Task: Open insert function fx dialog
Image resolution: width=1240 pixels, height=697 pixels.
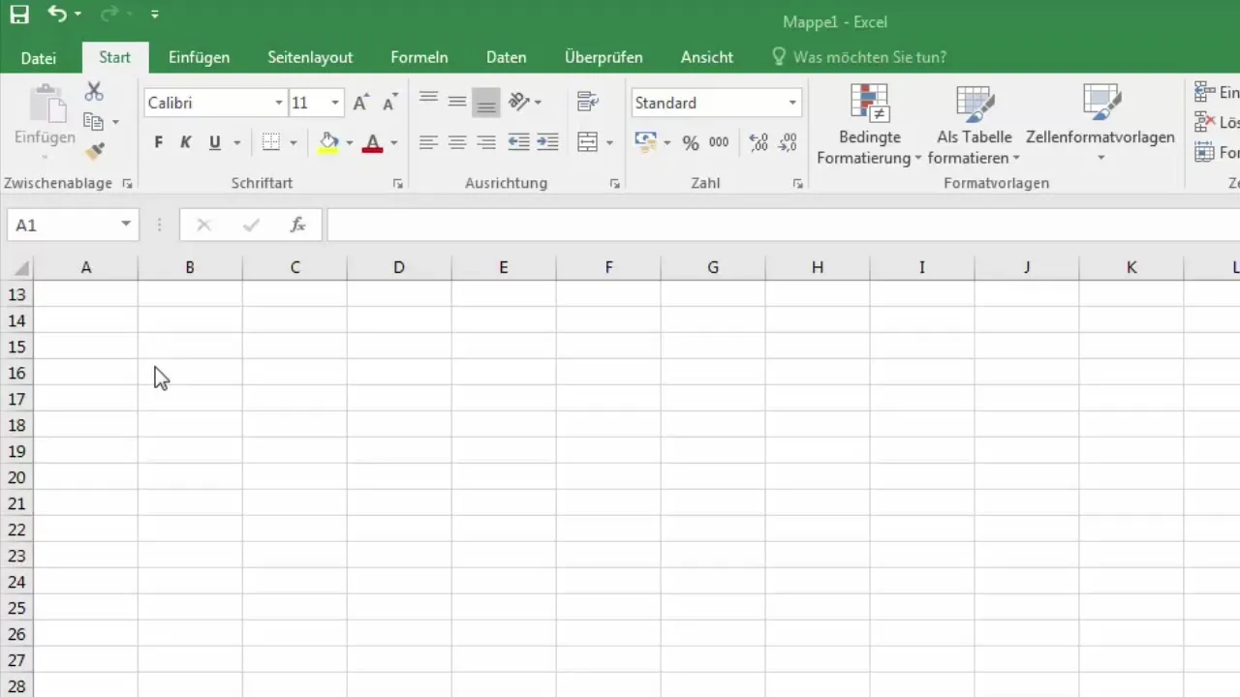Action: pyautogui.click(x=298, y=226)
